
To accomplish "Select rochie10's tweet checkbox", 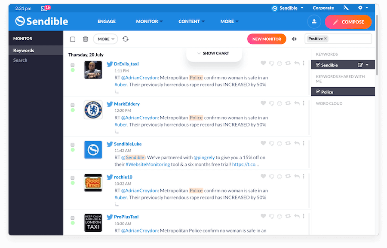I will tap(73, 178).
